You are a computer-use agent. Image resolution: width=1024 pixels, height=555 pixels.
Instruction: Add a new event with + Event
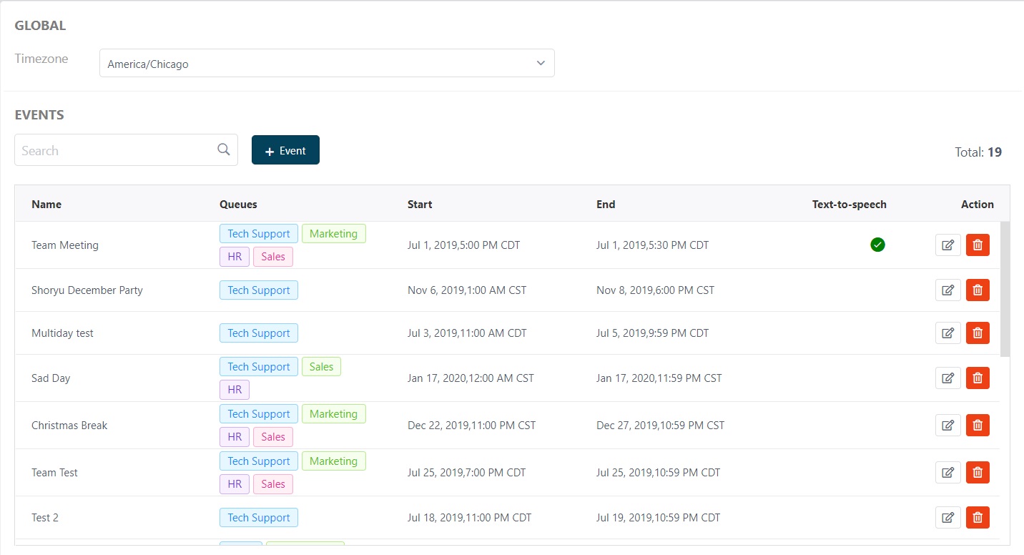click(x=285, y=150)
